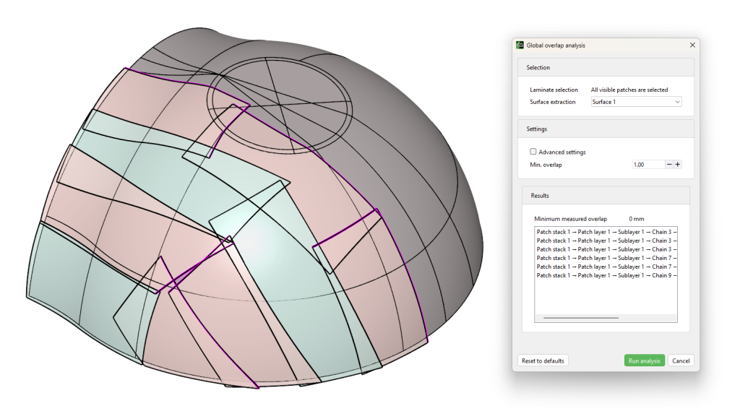Screen dimensions: 740x419
Task: Select the third Chain 3 result row
Action: [606, 249]
